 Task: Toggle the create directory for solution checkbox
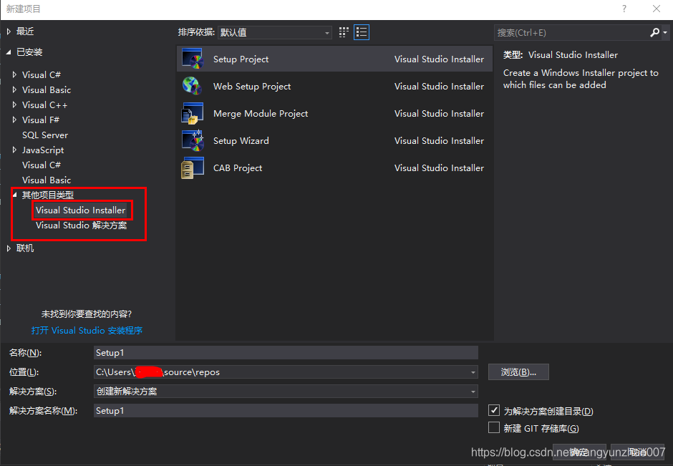tap(494, 410)
